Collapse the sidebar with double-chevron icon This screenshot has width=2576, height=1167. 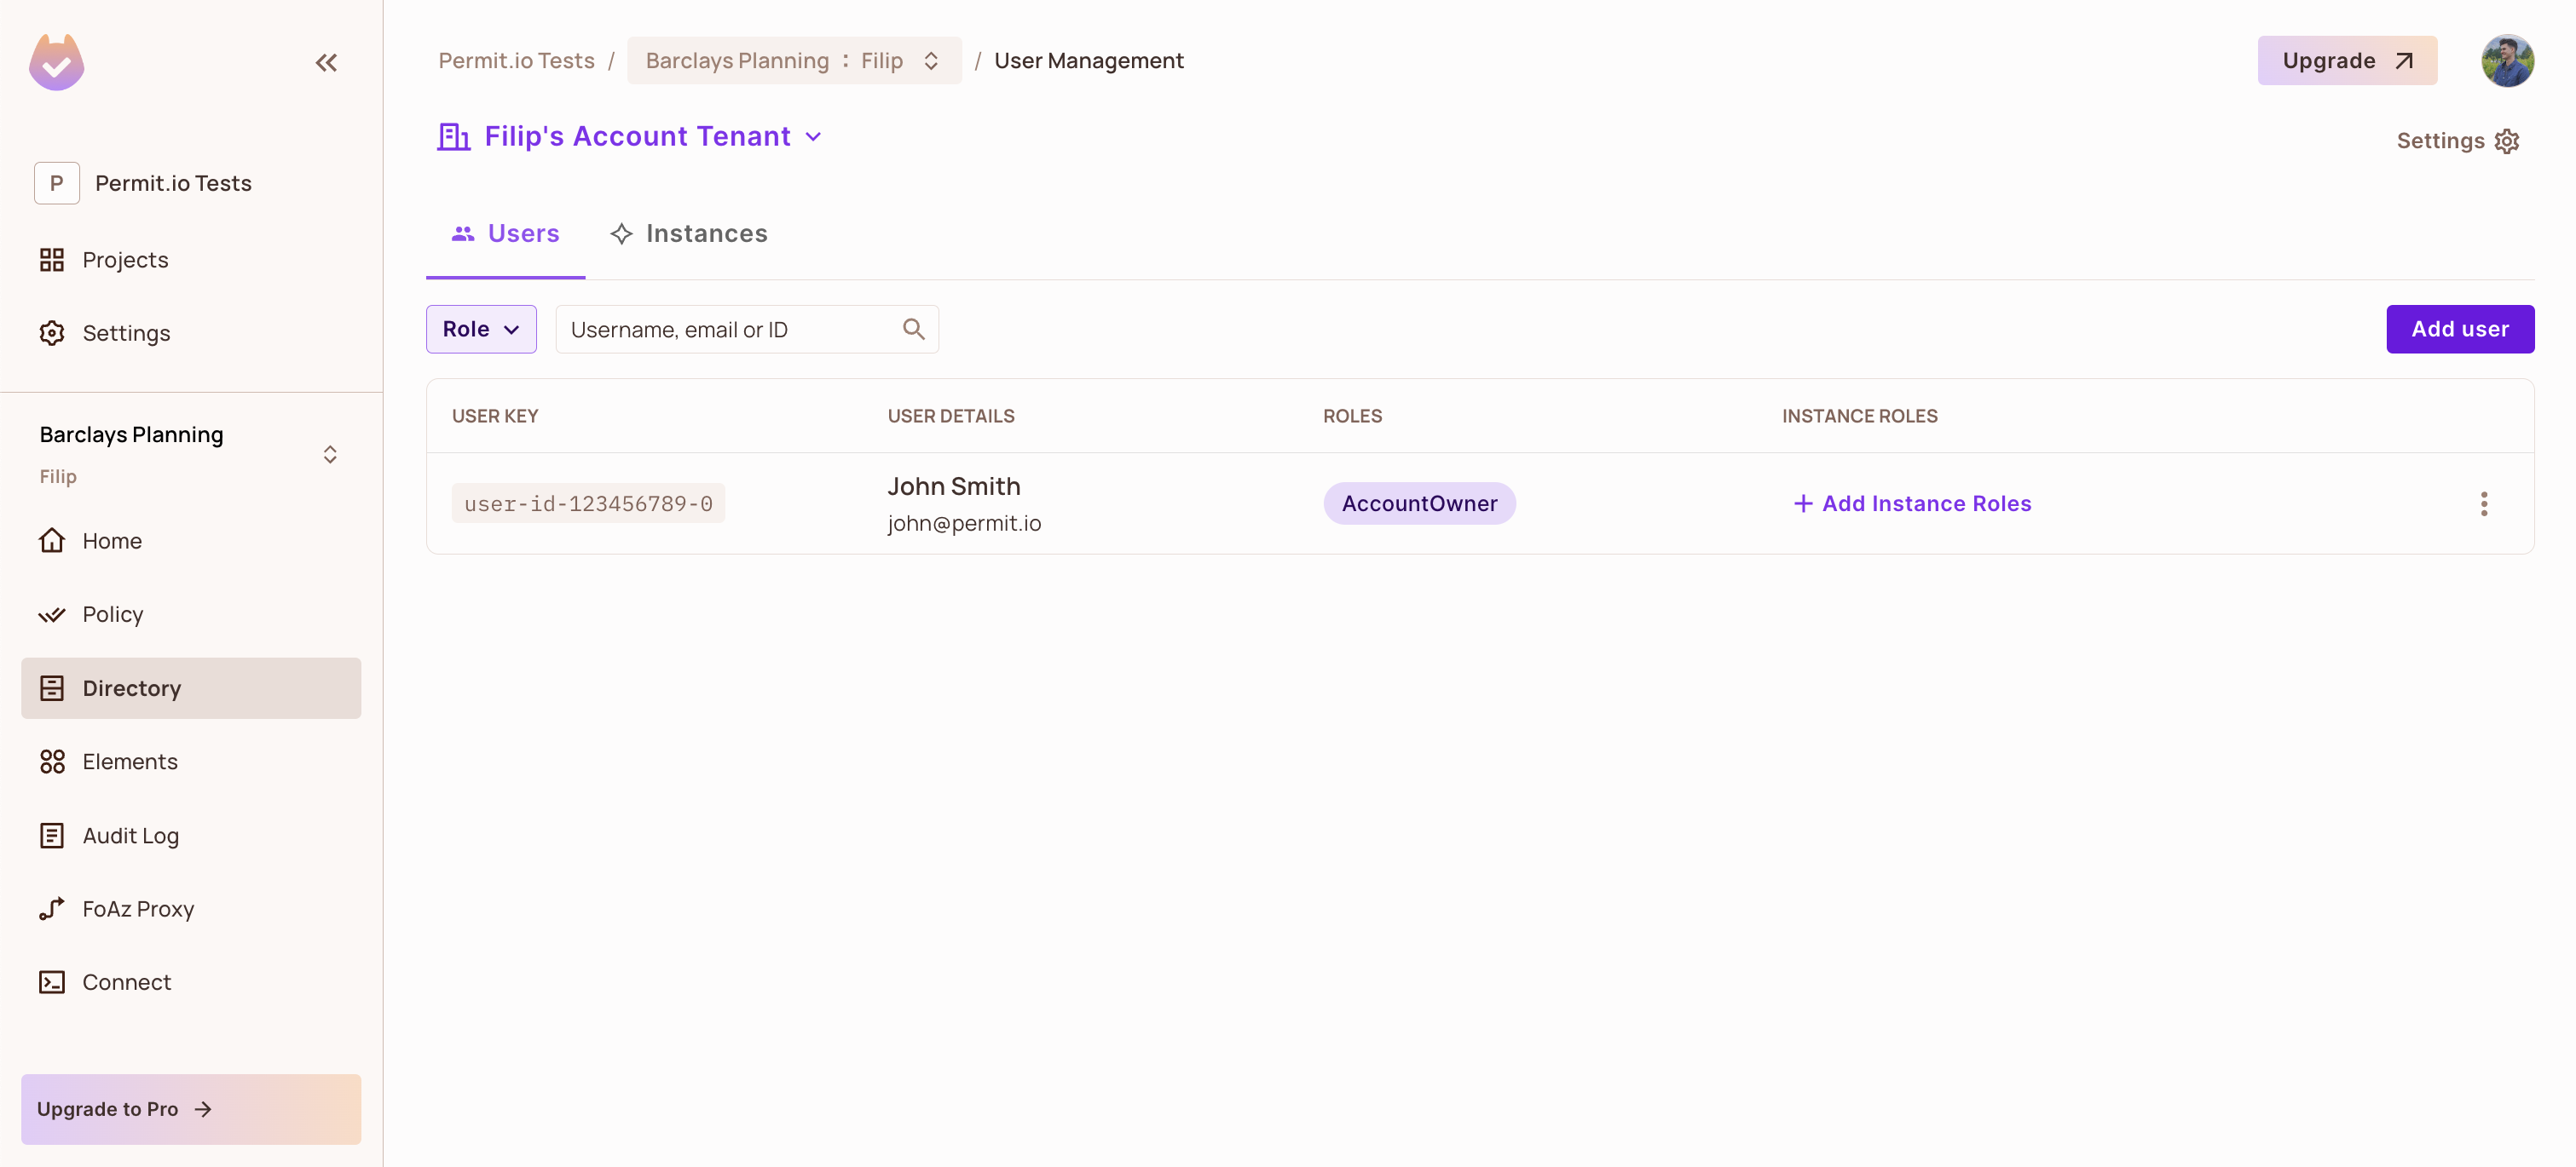326,63
